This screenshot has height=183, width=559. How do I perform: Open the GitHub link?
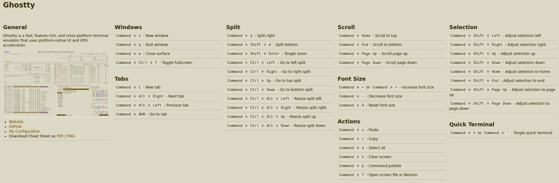tap(15, 127)
